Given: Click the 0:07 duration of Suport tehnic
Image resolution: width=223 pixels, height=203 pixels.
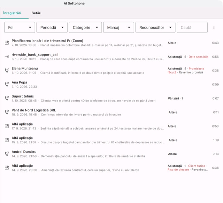Looking at the screenshot, I should pos(215,98).
